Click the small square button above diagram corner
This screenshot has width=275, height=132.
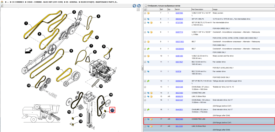138,10
